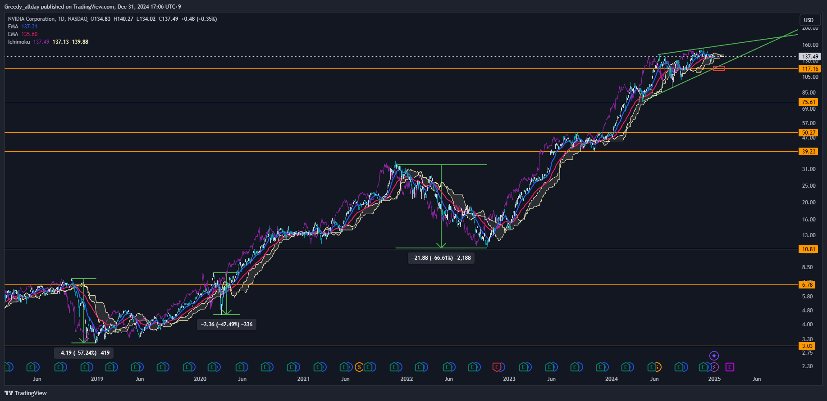Click the 2024 label on time axis
Screen dimensions: 827x401
coord(612,379)
